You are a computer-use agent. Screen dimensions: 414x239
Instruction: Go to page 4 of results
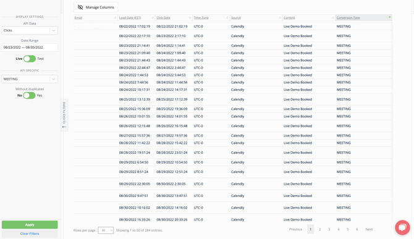(x=338, y=229)
